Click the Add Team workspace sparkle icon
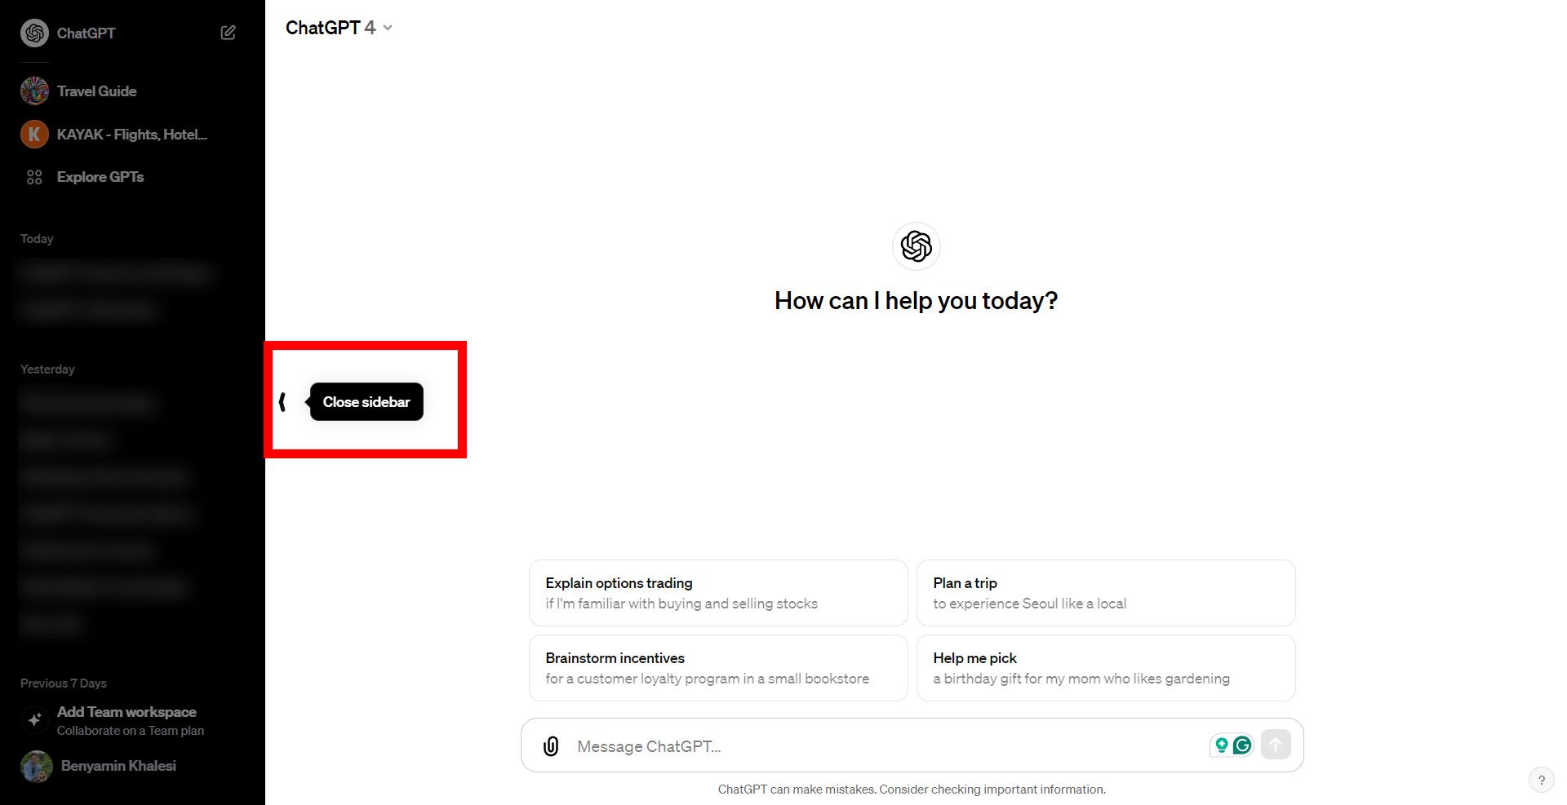This screenshot has width=1567, height=805. pos(34,720)
